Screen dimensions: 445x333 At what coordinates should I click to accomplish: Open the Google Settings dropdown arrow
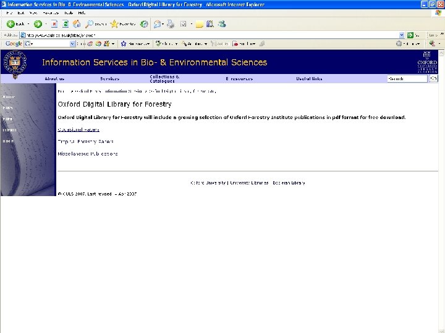418,44
